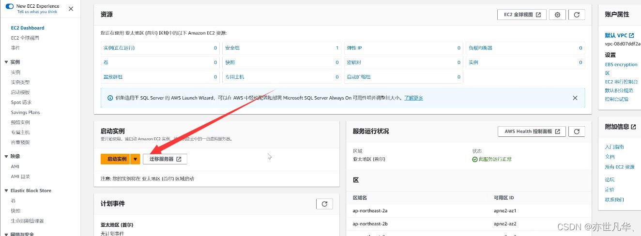
Task: Open 容量预留 in sidebar
Action: click(20, 143)
